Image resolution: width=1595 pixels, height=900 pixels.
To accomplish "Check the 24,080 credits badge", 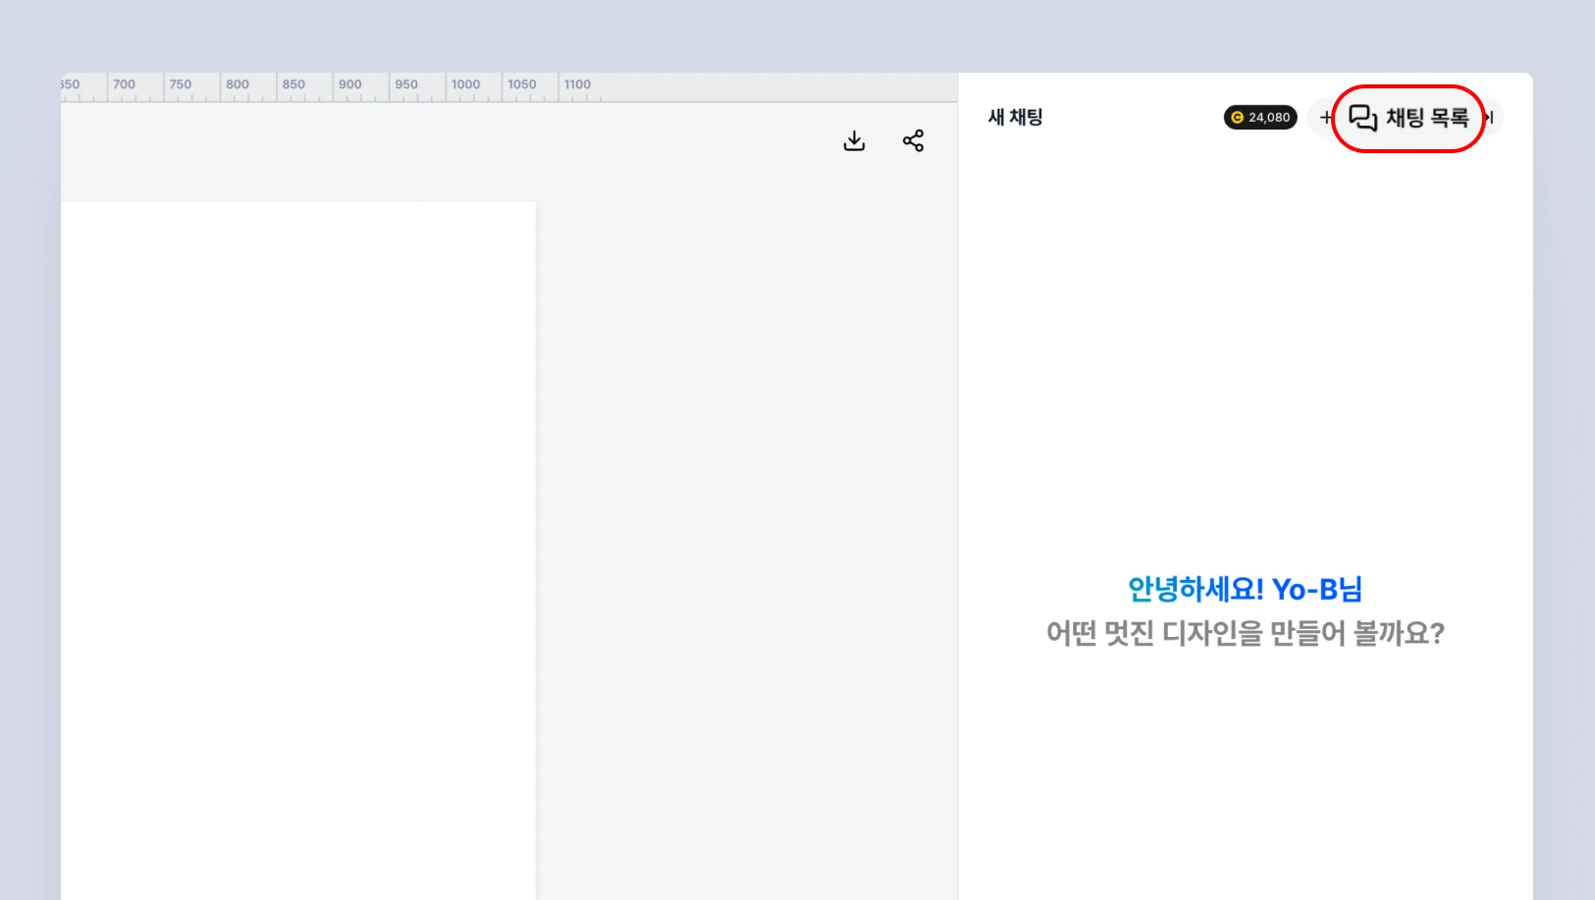I will click(x=1260, y=118).
